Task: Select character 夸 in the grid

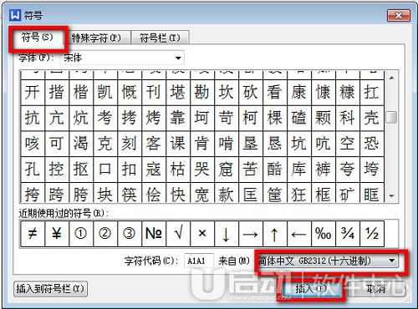Action: point(348,169)
